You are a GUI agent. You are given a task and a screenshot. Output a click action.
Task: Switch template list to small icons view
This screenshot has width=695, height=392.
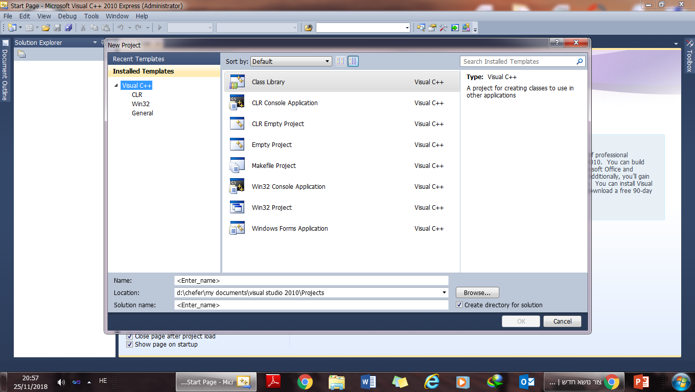pyautogui.click(x=341, y=61)
